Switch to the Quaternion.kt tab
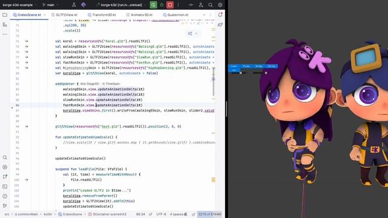Viewport: 388px width, 218px height. coord(176,15)
